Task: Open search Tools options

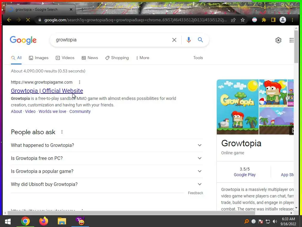Action: click(x=198, y=58)
